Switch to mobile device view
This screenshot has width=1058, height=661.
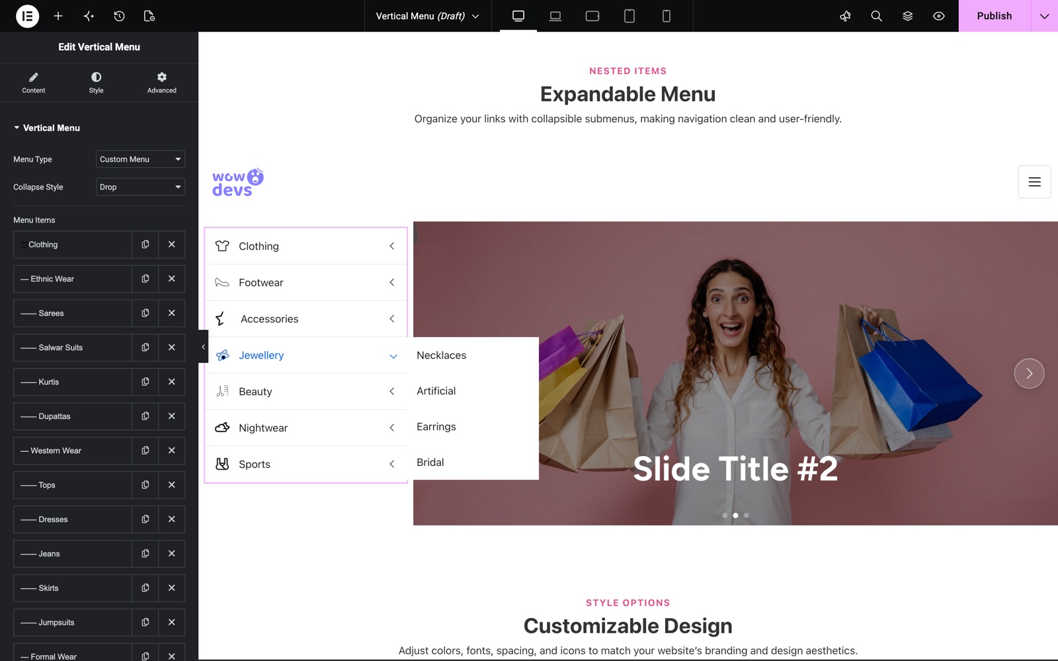pyautogui.click(x=667, y=16)
